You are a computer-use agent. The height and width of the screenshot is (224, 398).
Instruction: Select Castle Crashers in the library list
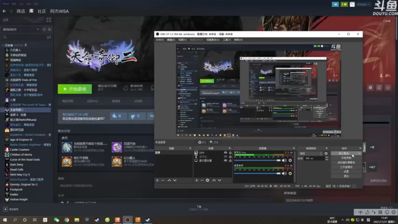coord(20,150)
